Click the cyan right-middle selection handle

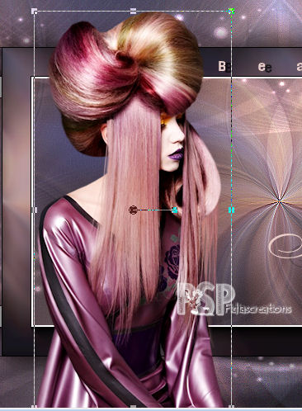(232, 210)
